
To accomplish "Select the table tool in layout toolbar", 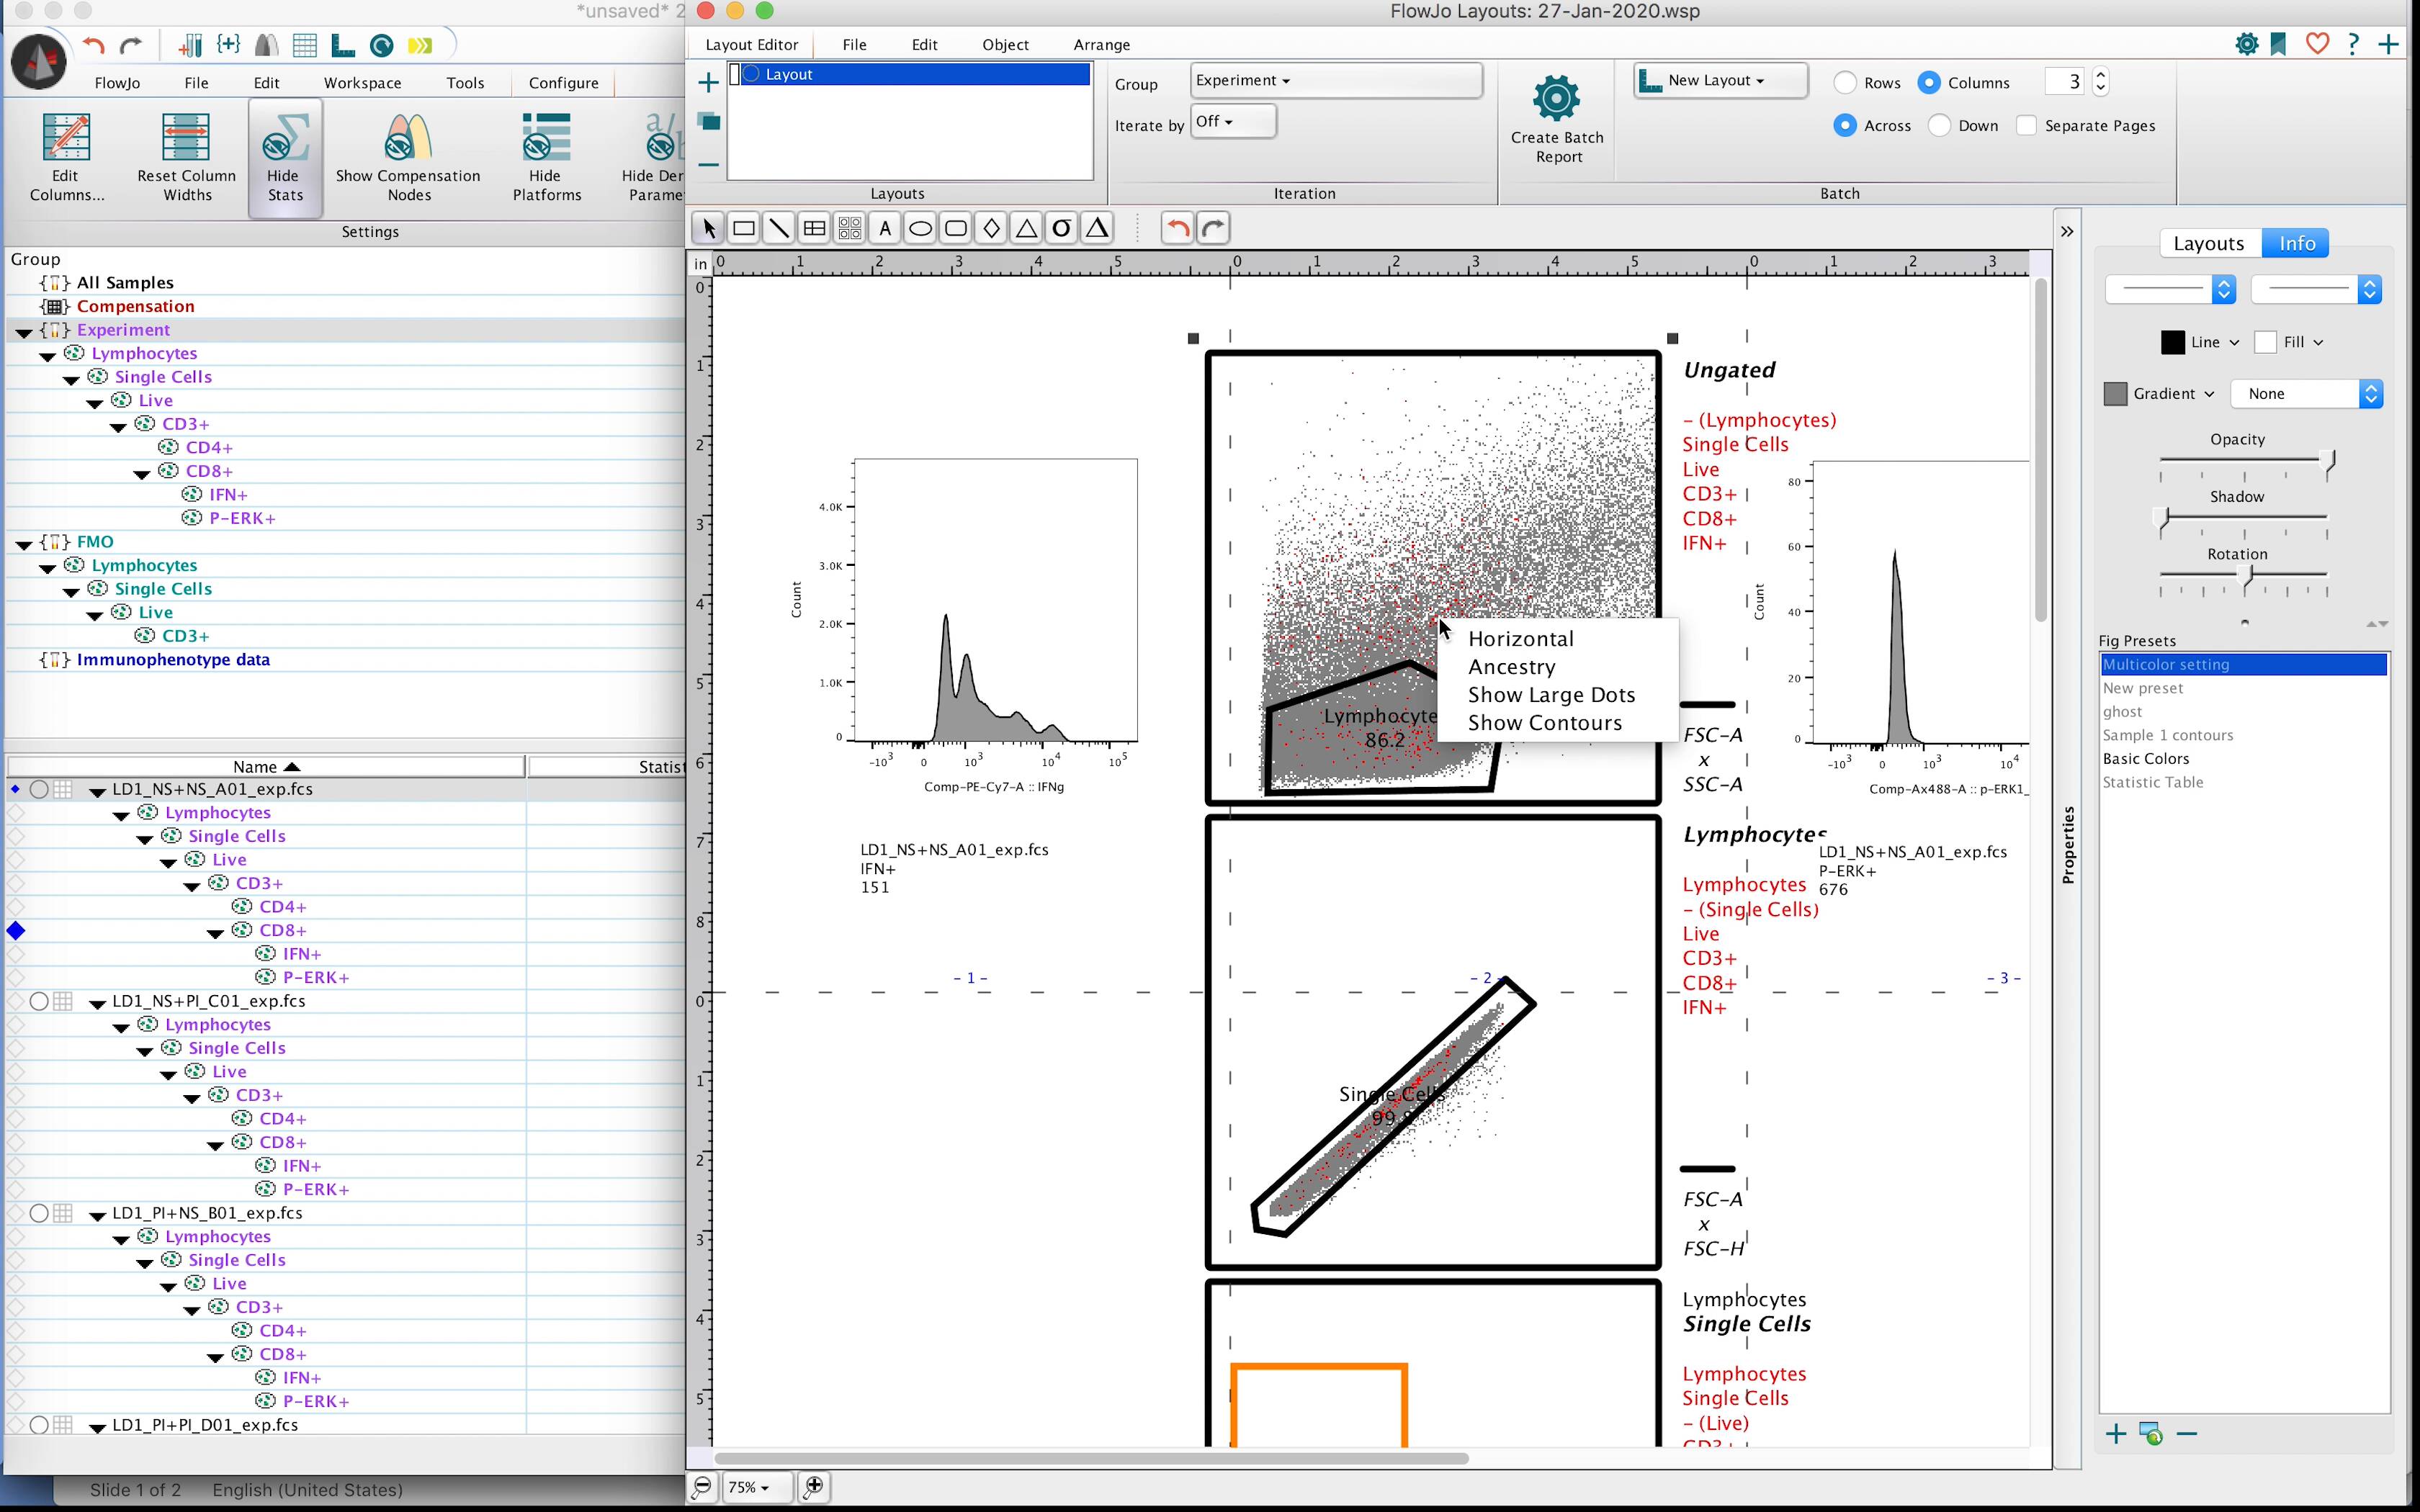I will point(814,229).
